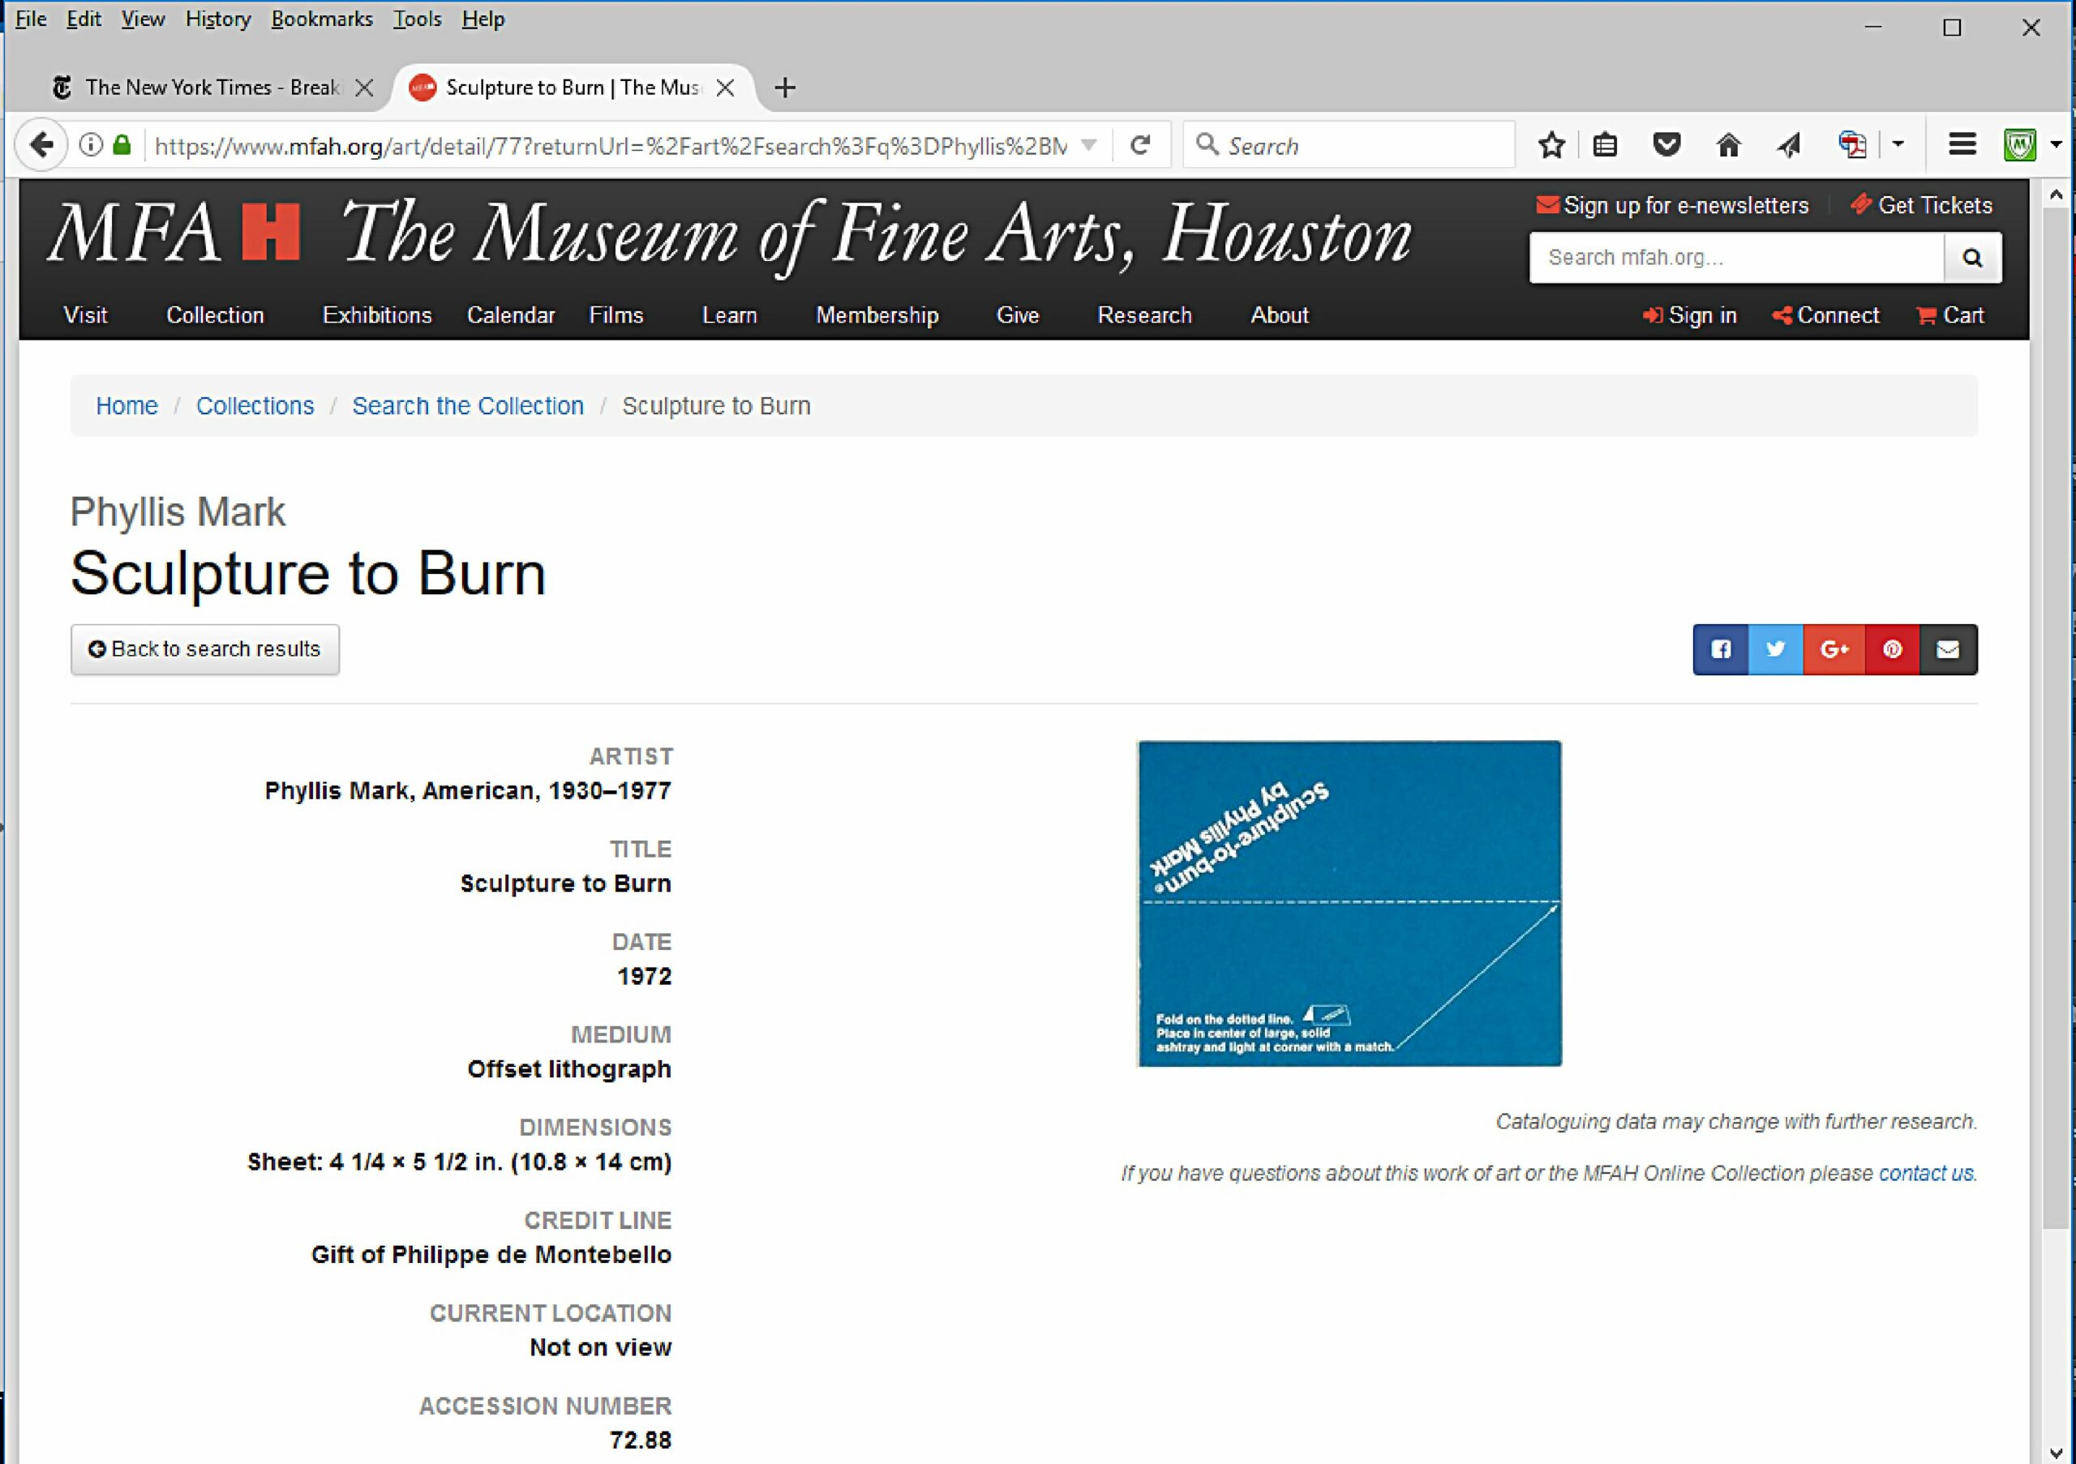
Task: Click the green secure padlock icon
Action: [122, 144]
